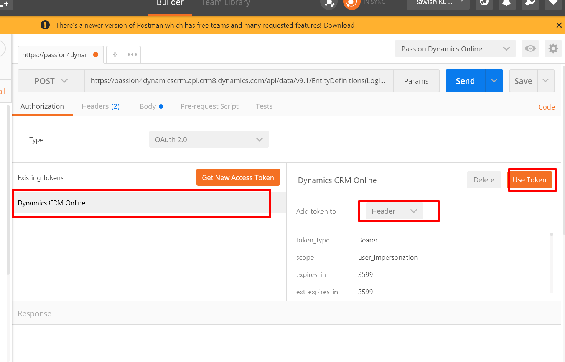Expand the Passion Dynamics Online environment dropdown
The width and height of the screenshot is (565, 362).
[x=455, y=49]
